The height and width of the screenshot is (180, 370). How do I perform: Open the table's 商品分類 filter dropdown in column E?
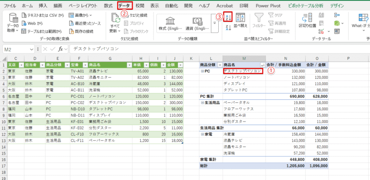67,65
